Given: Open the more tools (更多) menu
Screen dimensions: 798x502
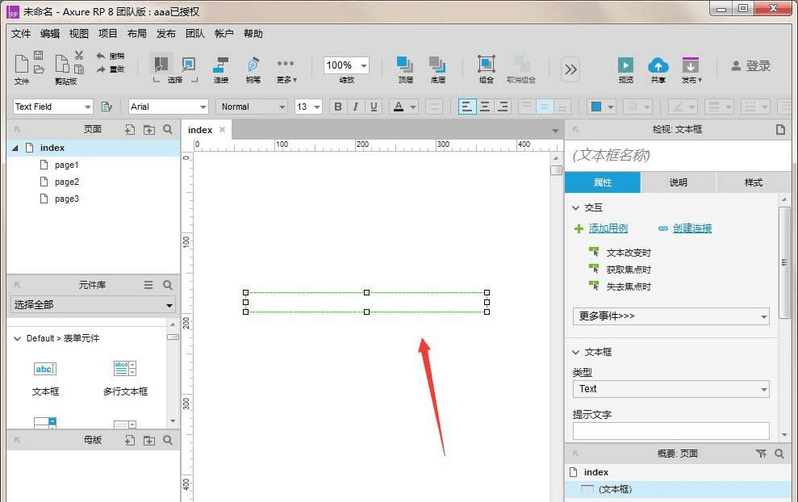Looking at the screenshot, I should (x=286, y=69).
